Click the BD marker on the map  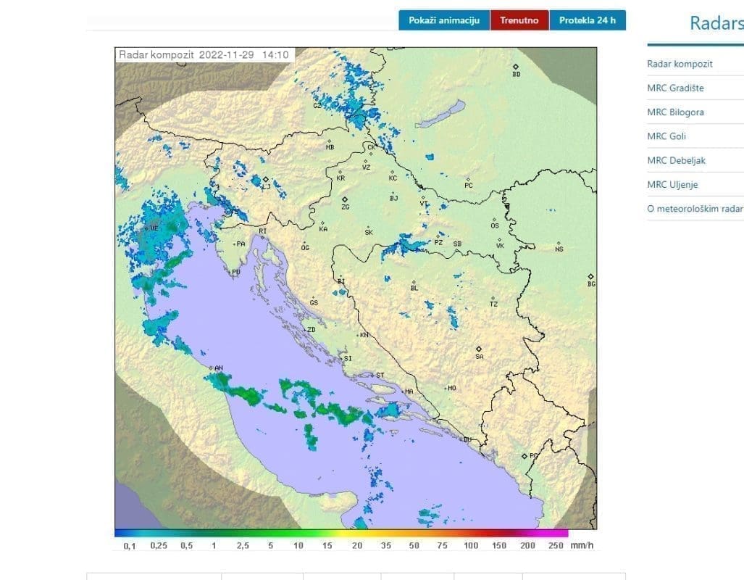pyautogui.click(x=516, y=67)
